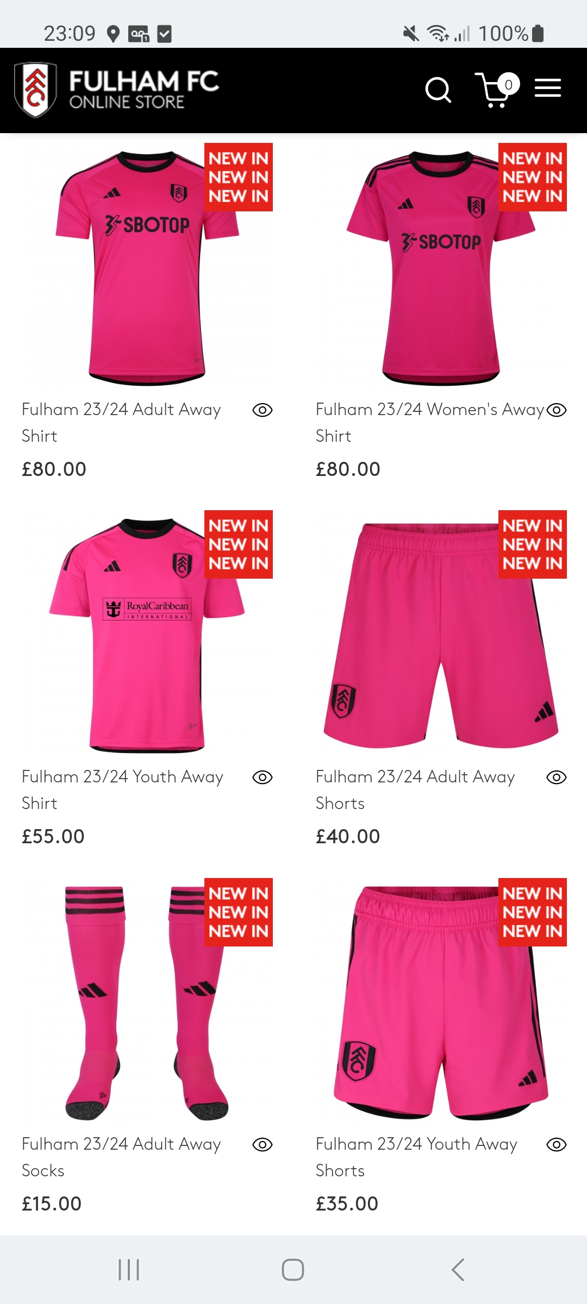Tap the Fulham FC crest logo
This screenshot has height=1304, width=587.
(x=35, y=90)
